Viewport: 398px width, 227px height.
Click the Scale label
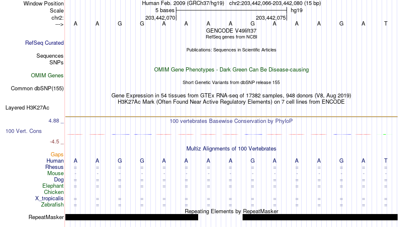click(57, 10)
